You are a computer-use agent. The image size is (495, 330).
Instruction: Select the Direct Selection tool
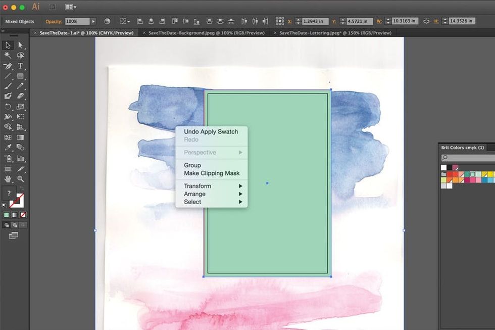click(20, 45)
